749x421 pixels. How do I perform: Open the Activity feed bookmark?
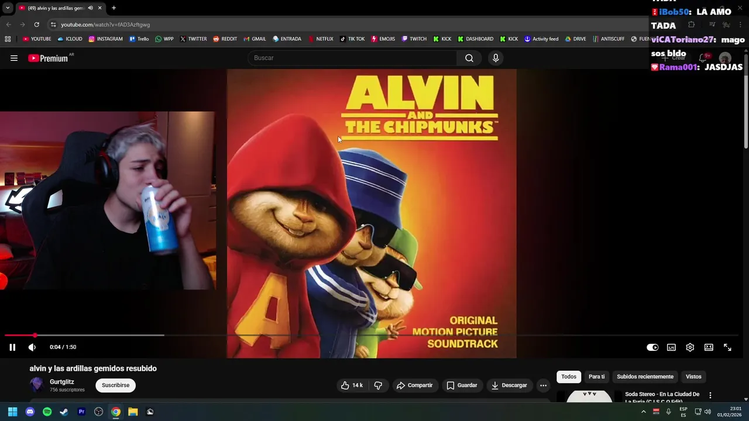[x=541, y=39]
